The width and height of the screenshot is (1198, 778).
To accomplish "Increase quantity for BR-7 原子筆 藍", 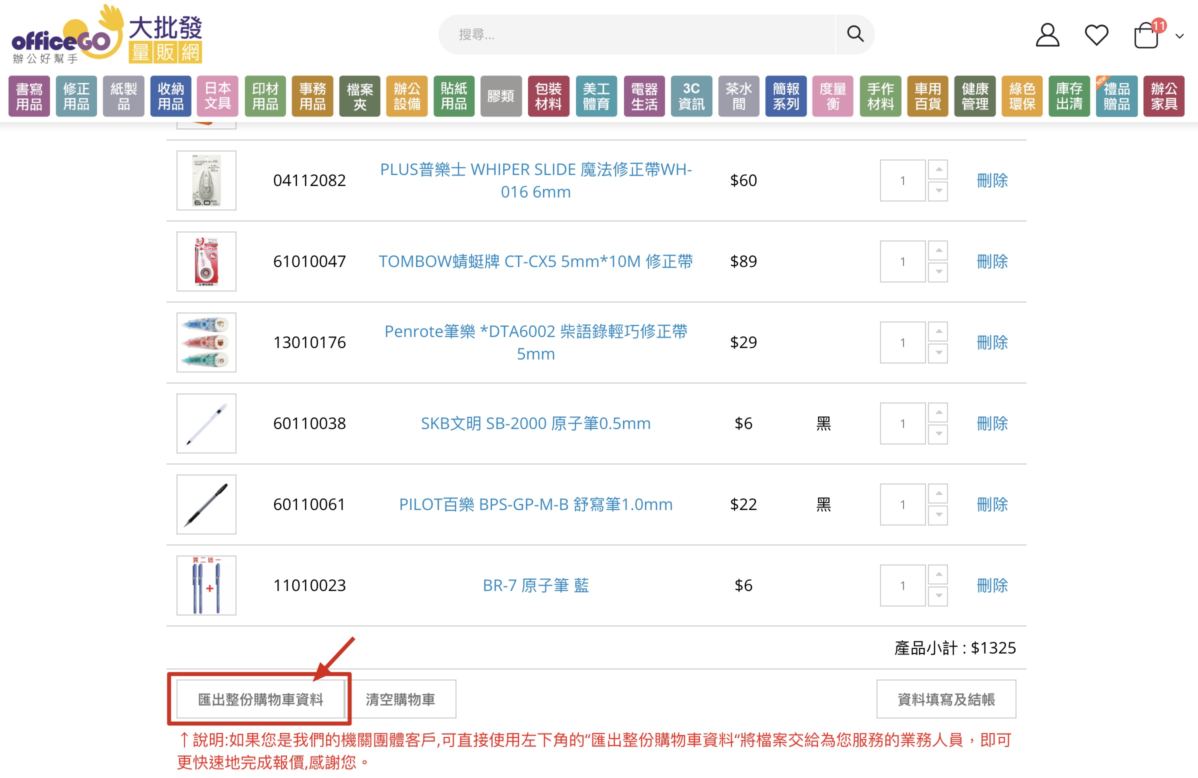I will click(938, 574).
